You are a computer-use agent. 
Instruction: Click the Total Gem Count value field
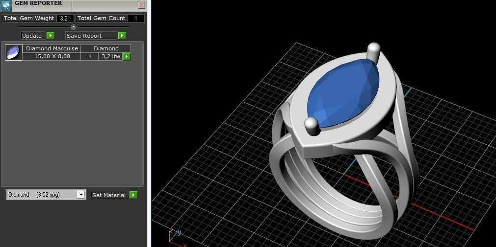[136, 18]
